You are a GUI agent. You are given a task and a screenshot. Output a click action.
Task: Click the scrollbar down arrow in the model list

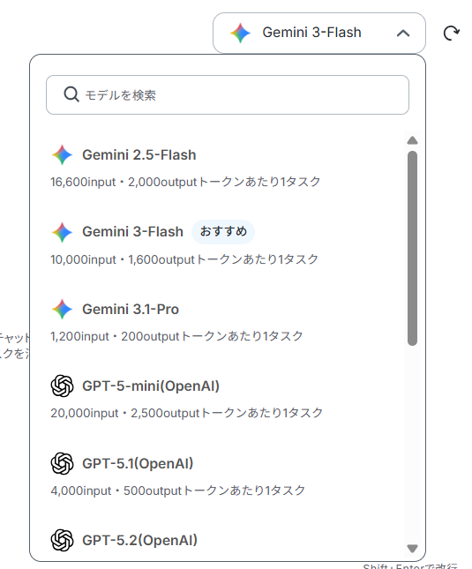[x=412, y=548]
